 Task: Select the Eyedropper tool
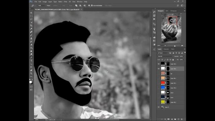point(31,29)
